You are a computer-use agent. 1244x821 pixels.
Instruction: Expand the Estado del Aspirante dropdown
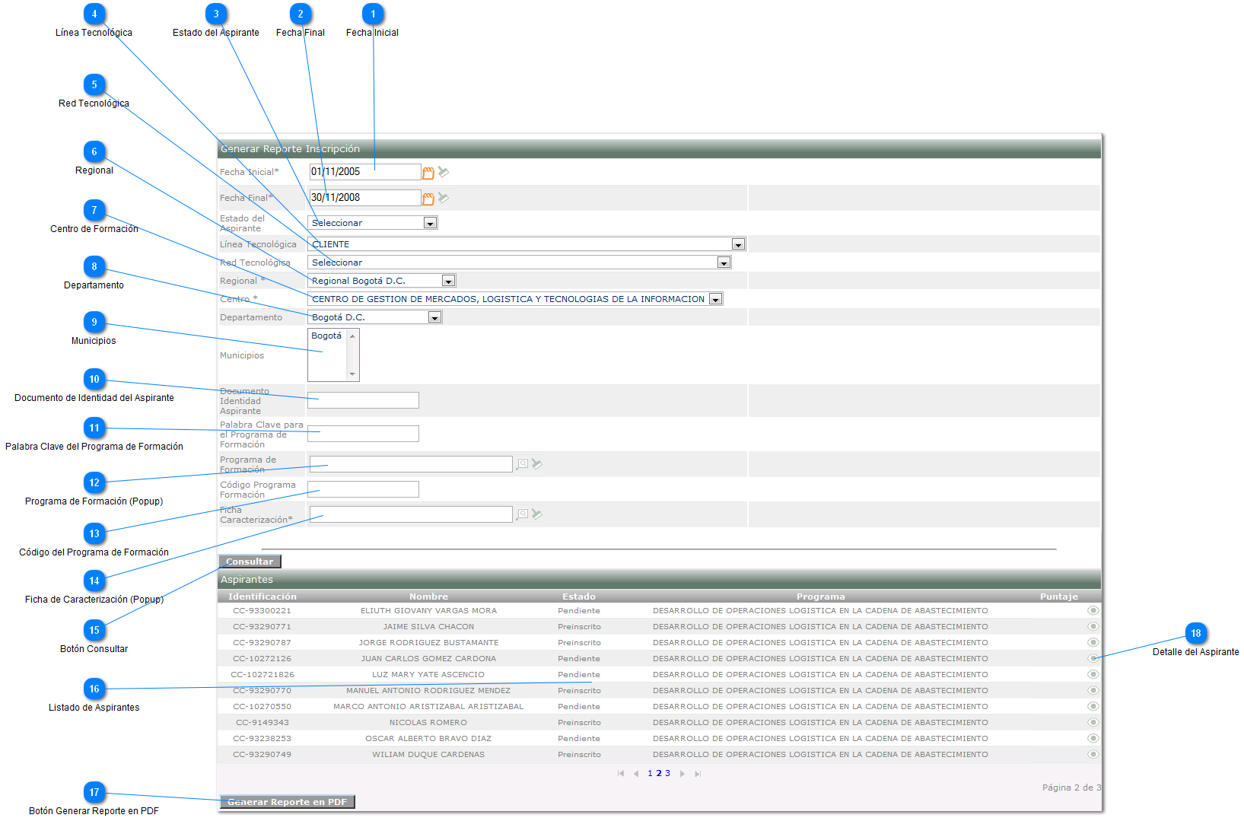click(x=430, y=223)
